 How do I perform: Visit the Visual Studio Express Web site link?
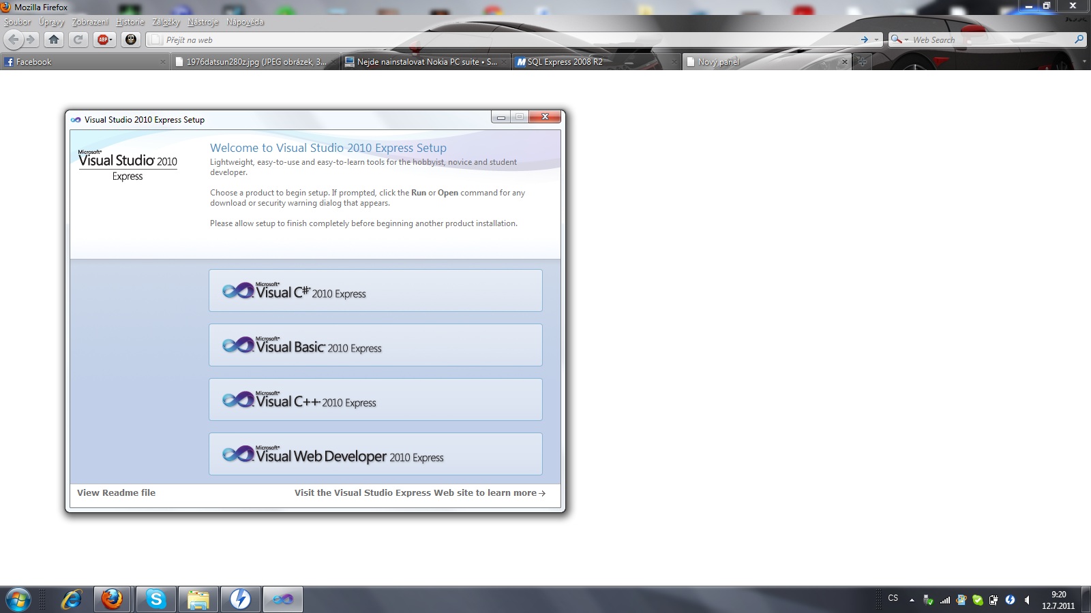coord(420,492)
